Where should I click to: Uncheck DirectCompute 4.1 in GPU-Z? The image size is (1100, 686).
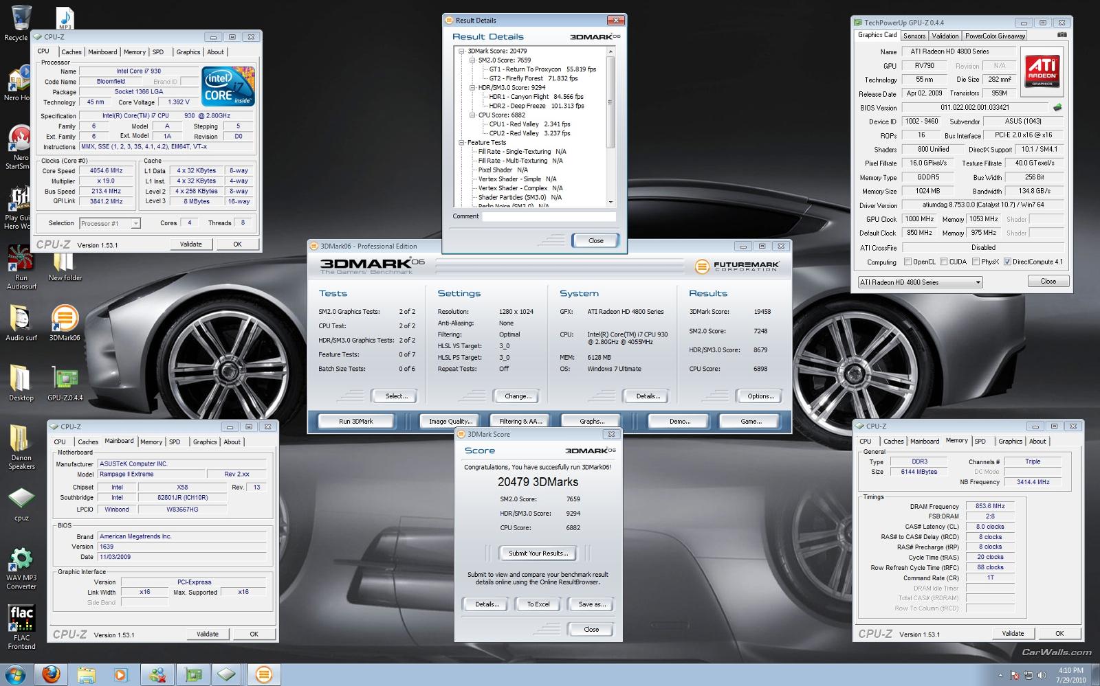(1007, 262)
